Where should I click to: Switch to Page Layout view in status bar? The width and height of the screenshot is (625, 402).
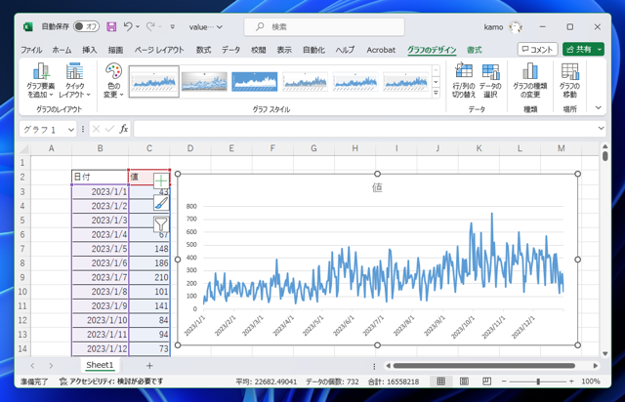point(462,382)
